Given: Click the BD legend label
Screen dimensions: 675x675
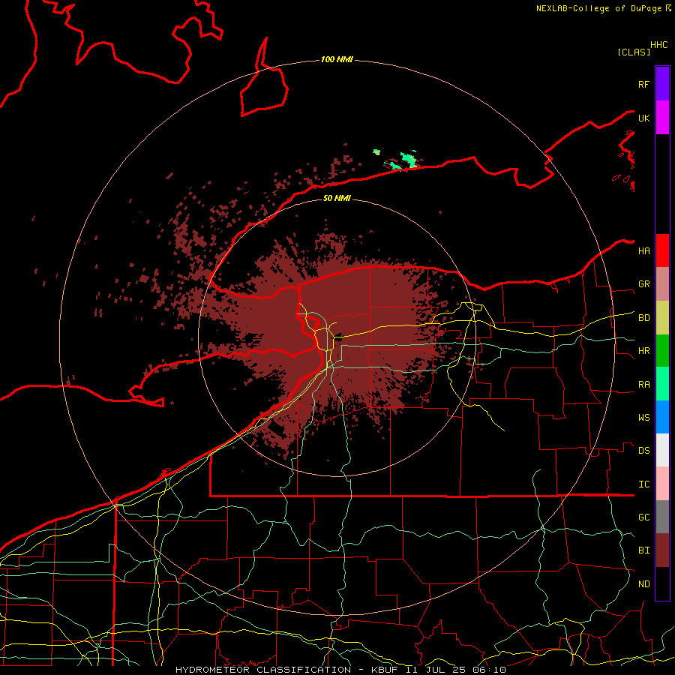Looking at the screenshot, I should [x=643, y=318].
